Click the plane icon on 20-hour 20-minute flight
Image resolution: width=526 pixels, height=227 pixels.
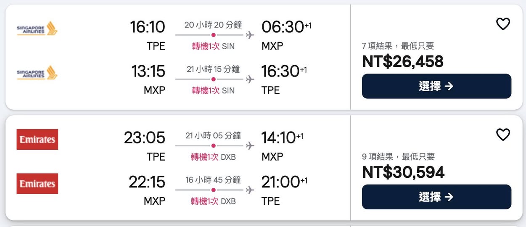(250, 35)
